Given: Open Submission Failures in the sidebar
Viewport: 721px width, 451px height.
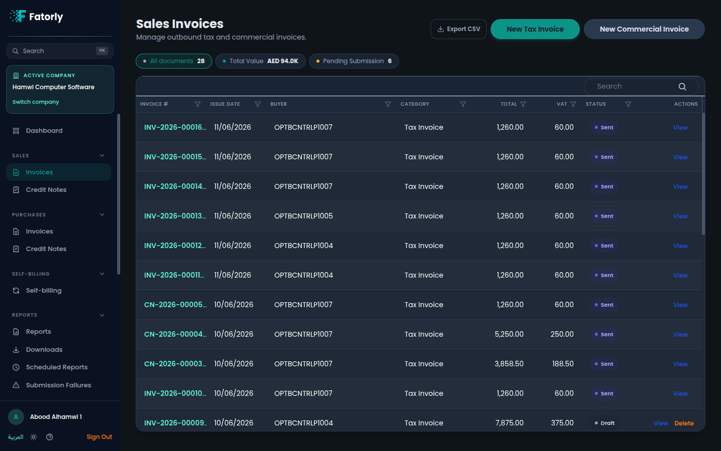Looking at the screenshot, I should pos(59,385).
